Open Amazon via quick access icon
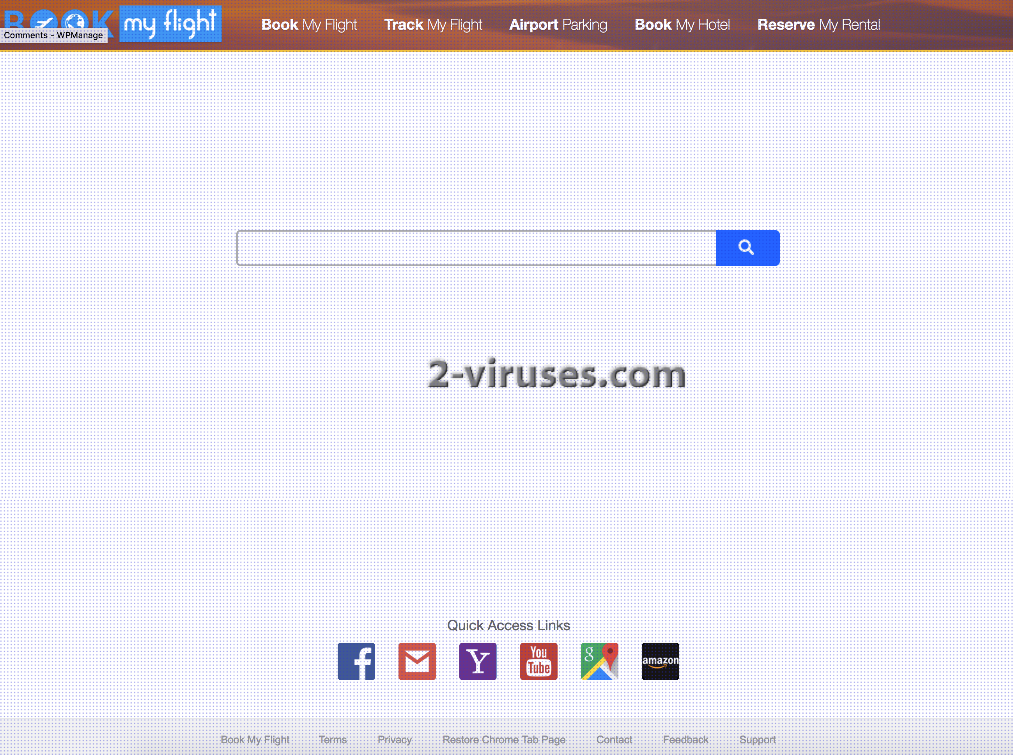 tap(659, 661)
